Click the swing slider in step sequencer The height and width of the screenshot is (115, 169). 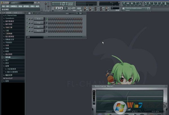click(72, 13)
